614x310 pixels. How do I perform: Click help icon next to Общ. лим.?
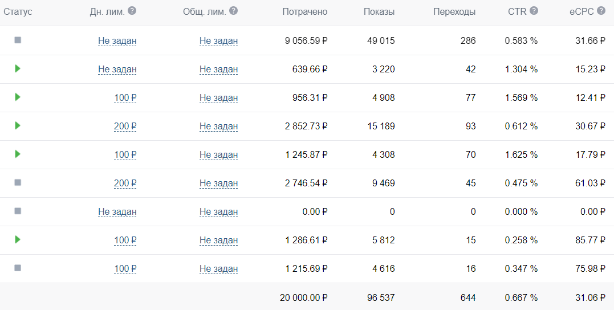point(234,11)
